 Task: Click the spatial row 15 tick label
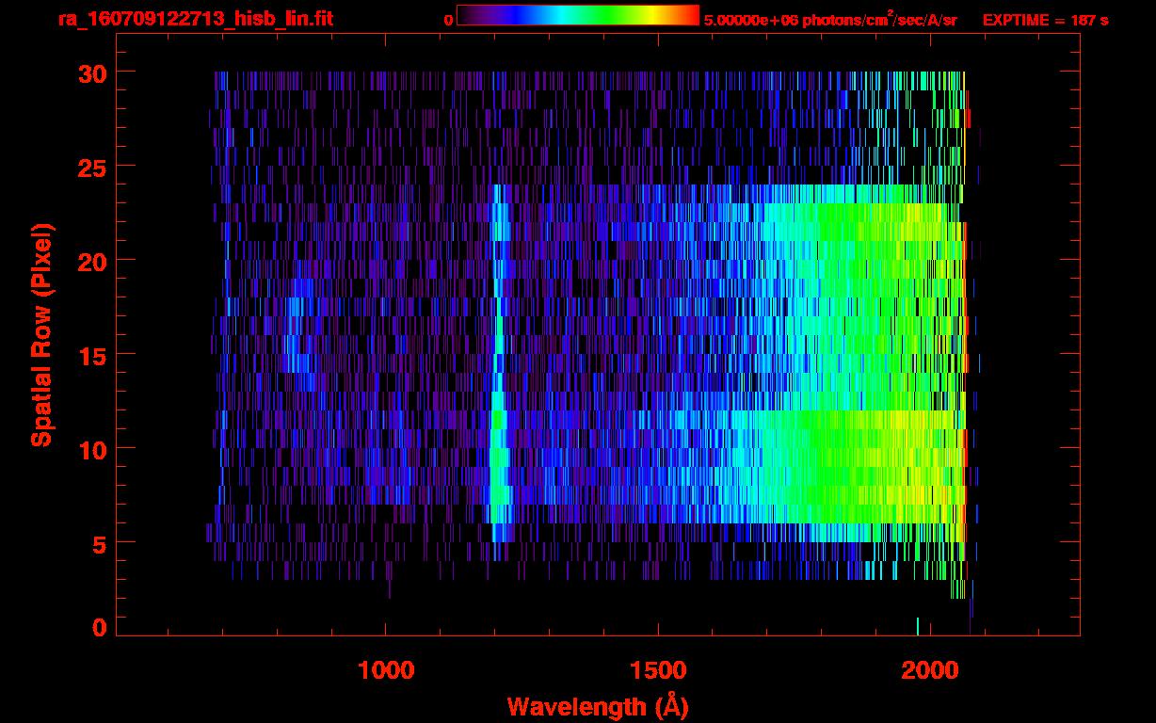[90, 355]
